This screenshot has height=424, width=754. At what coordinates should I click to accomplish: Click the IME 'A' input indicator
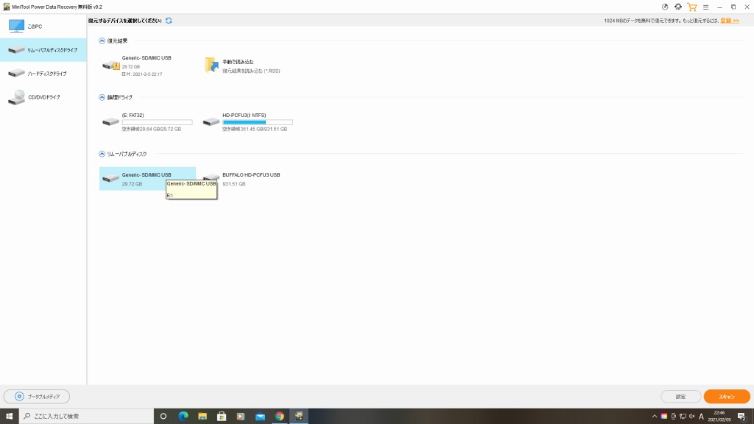click(701, 417)
